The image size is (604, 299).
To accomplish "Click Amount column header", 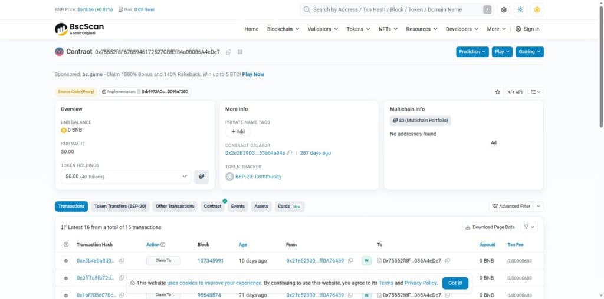I will [487, 244].
